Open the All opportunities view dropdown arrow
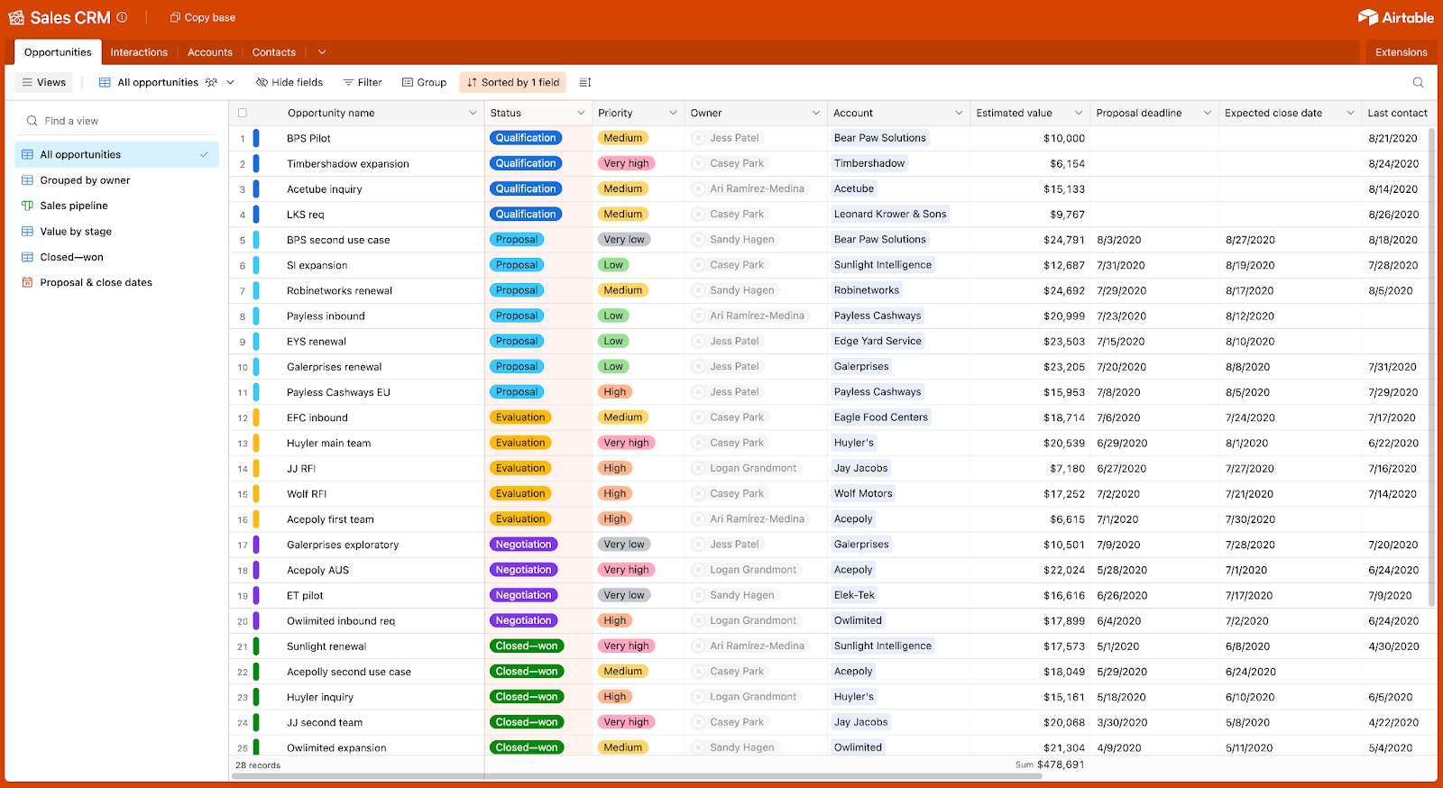The height and width of the screenshot is (788, 1443). (x=230, y=82)
